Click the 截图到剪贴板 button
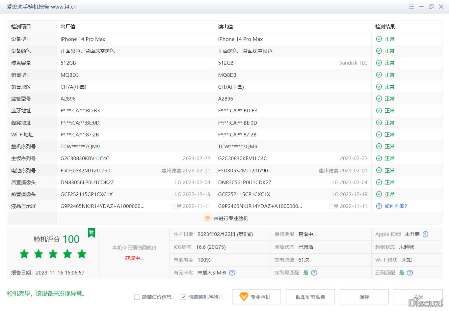The height and width of the screenshot is (311, 449). [x=310, y=297]
